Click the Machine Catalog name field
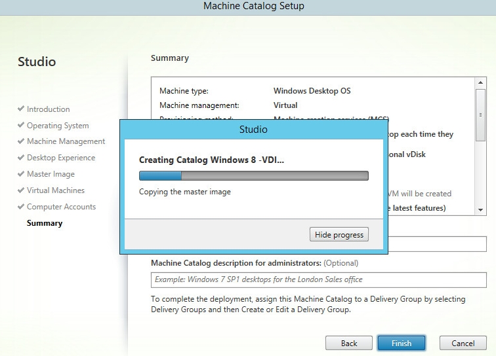 click(437, 244)
